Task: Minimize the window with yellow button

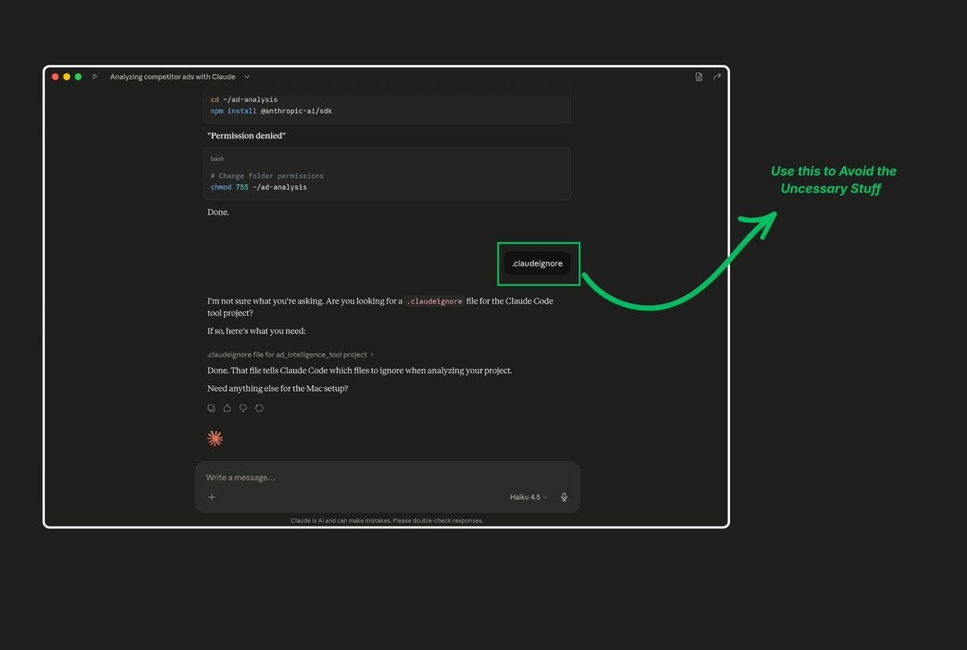Action: tap(67, 77)
